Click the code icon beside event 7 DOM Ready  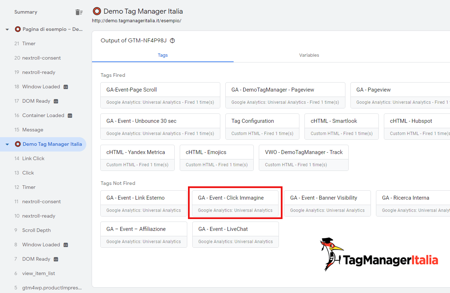click(56, 259)
